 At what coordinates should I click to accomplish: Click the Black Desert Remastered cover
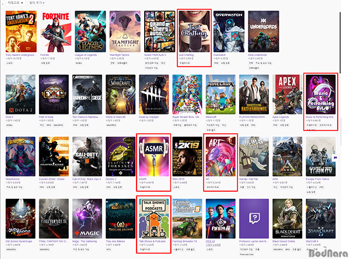(287, 219)
